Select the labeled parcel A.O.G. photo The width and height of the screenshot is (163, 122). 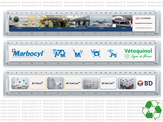[x=38, y=21]
